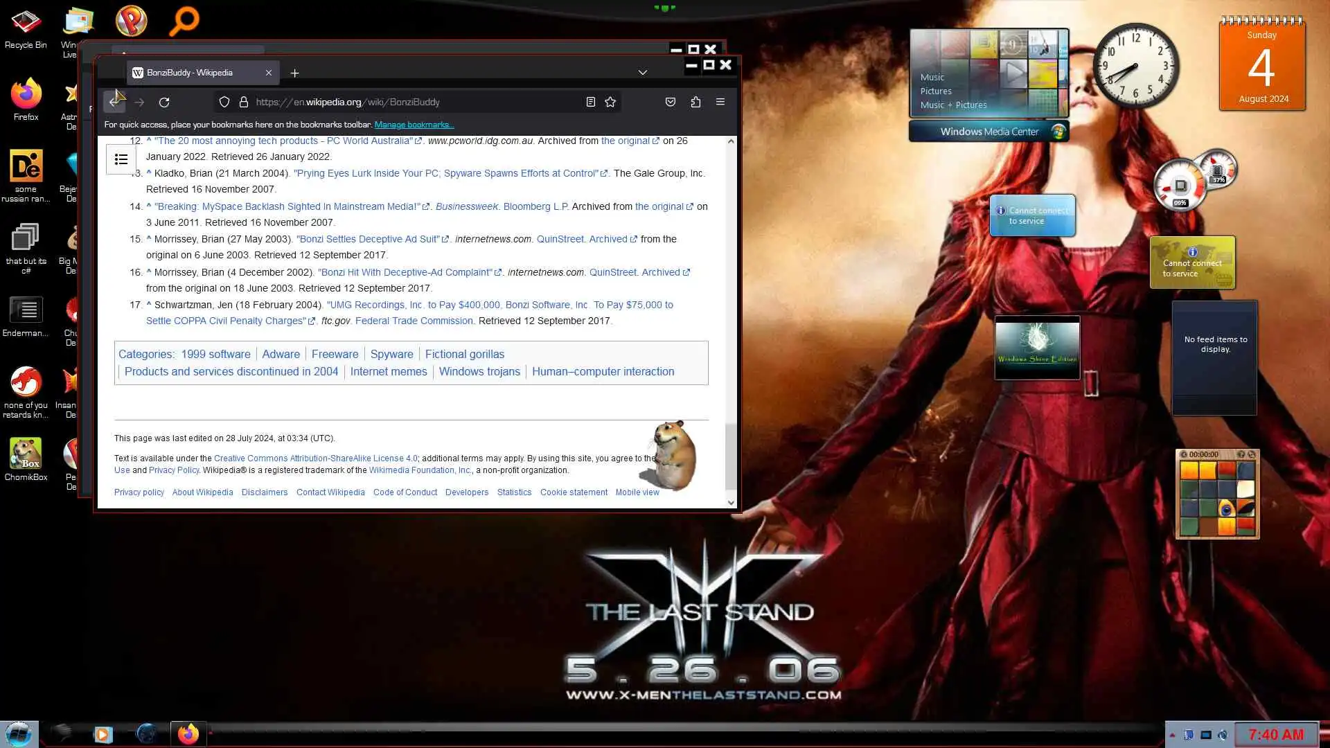Click the tracking protection shield icon
The height and width of the screenshot is (748, 1330).
pos(224,102)
